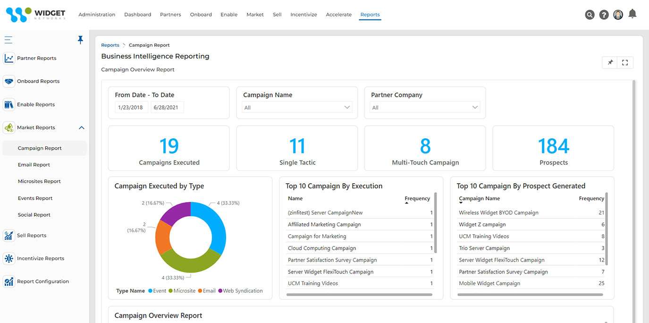This screenshot has height=323, width=649.
Task: Pin the Campaign Overview Report
Action: point(609,62)
